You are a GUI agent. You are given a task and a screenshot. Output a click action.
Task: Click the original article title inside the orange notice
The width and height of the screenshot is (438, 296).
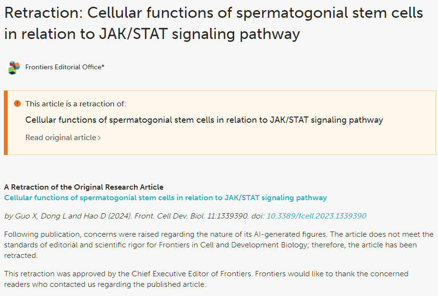click(204, 120)
